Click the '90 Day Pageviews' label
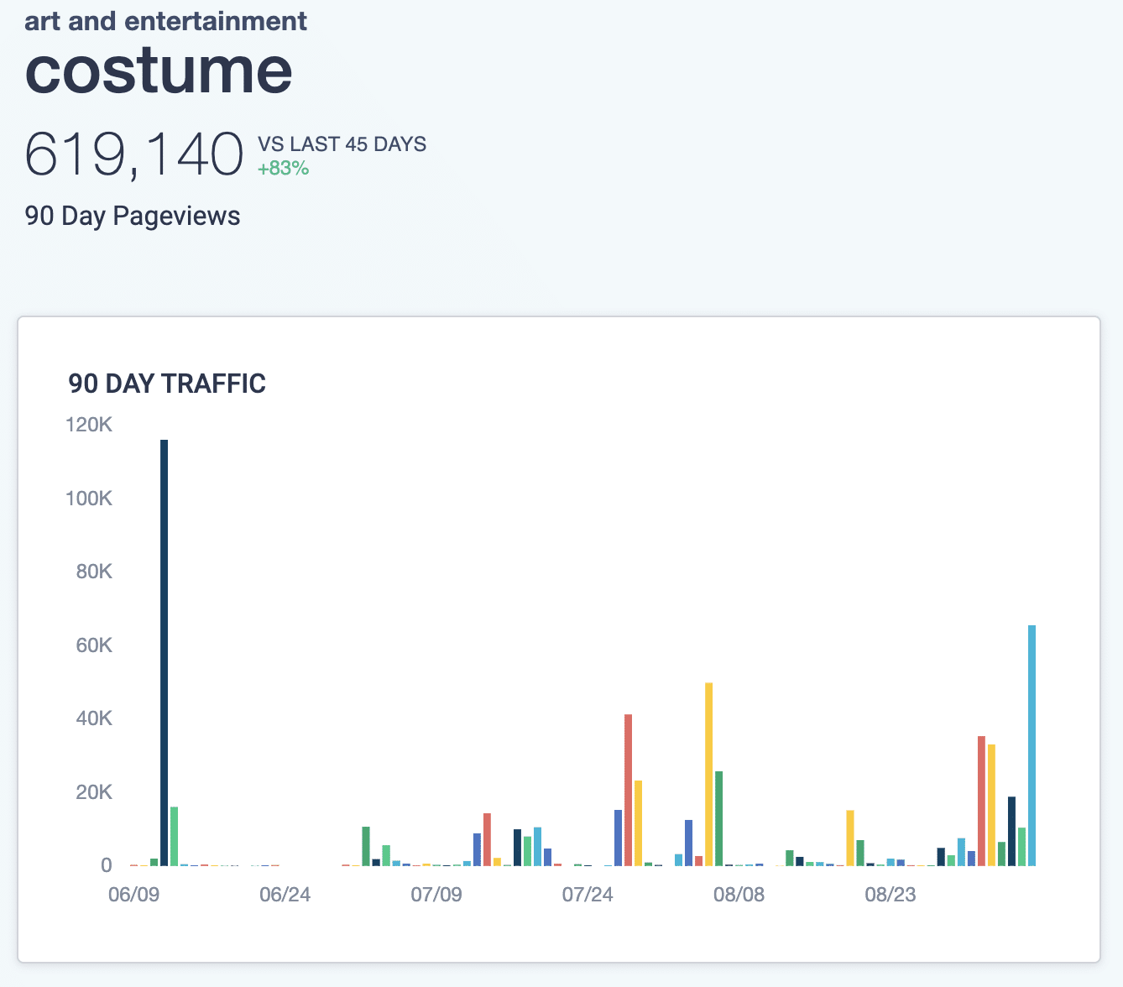 point(133,216)
